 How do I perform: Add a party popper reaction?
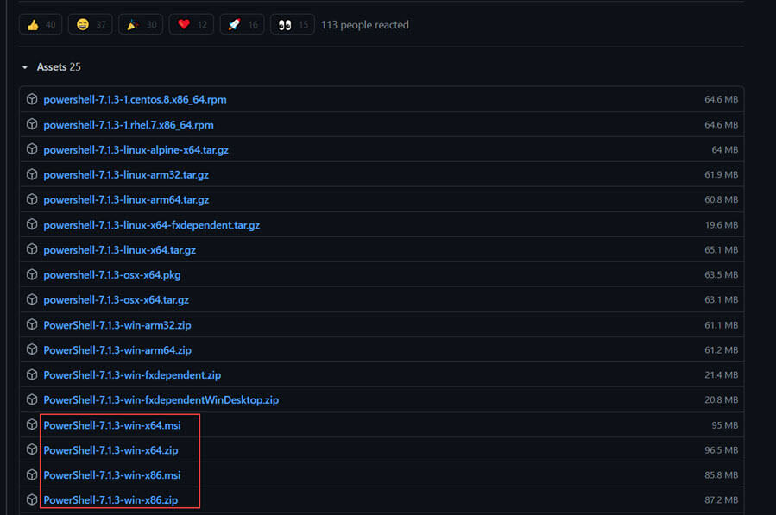pos(141,24)
